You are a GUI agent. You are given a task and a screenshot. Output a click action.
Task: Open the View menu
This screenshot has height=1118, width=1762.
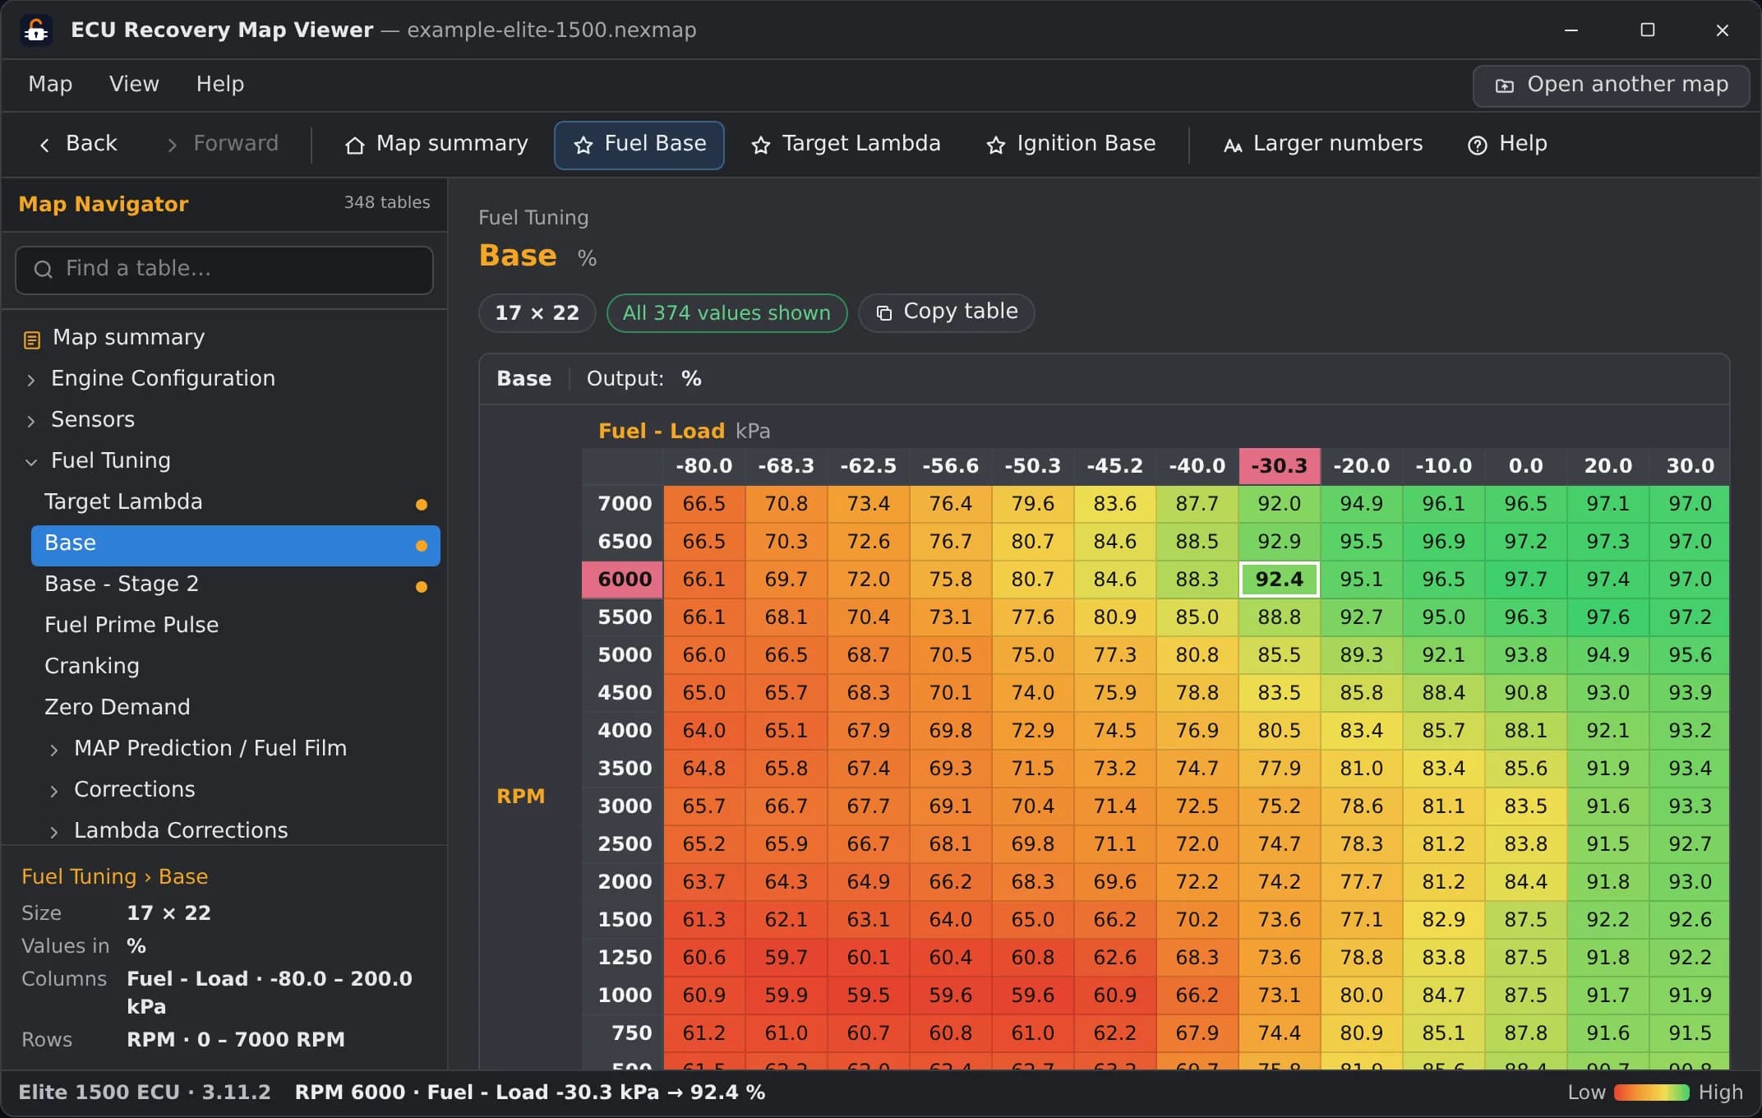pos(134,84)
